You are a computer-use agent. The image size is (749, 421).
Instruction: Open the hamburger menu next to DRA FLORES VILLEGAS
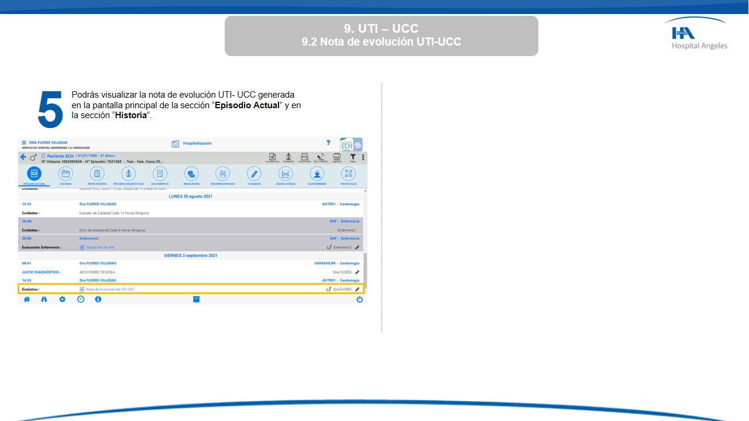click(24, 143)
